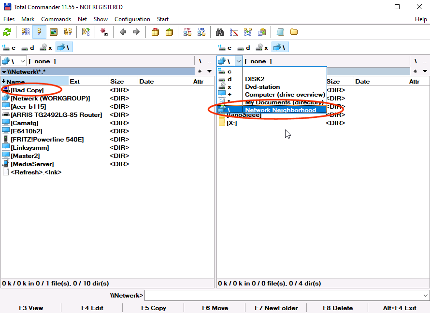
Task: Choose DISK2 drive d in drive list
Action: (x=272, y=79)
